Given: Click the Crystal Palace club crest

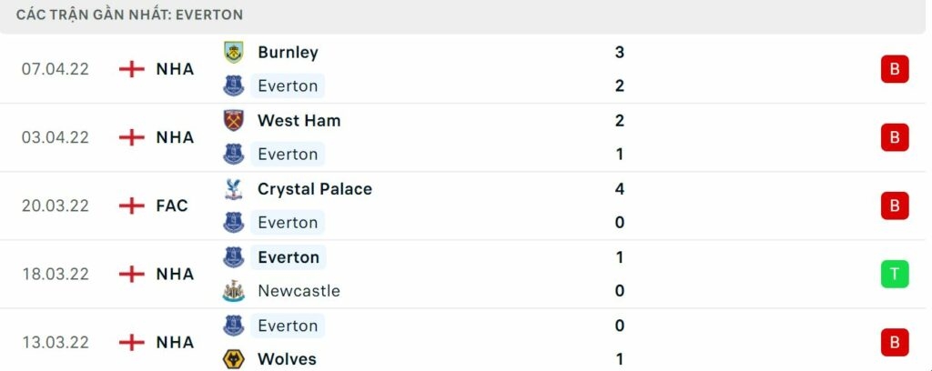Looking at the screenshot, I should tap(234, 189).
